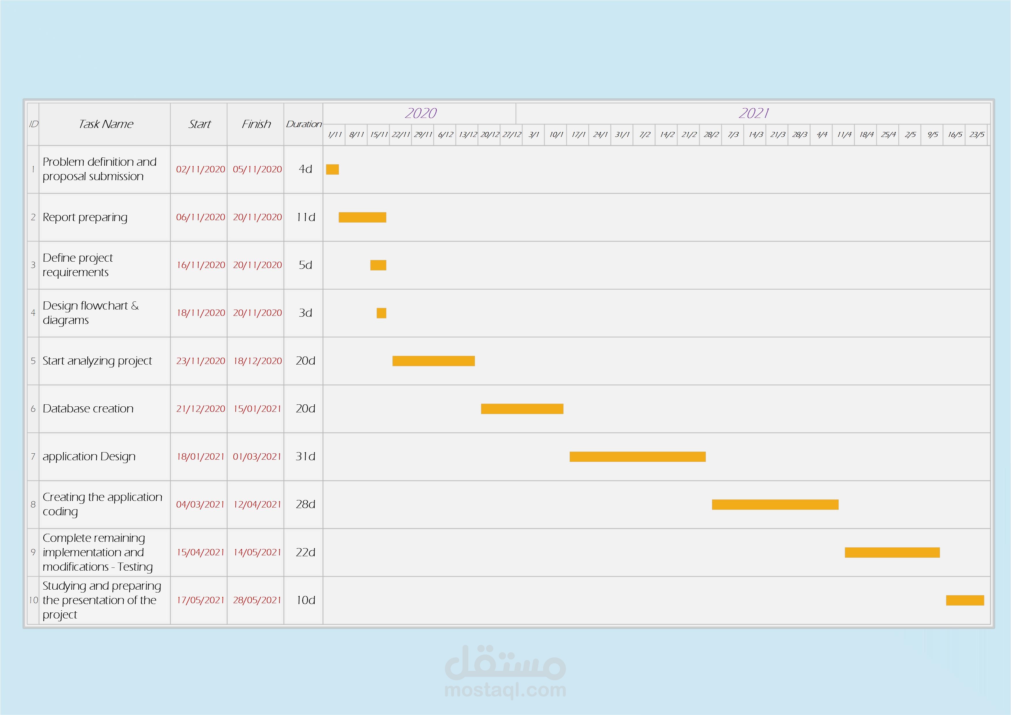
Task: Click the Start column header
Action: (199, 124)
